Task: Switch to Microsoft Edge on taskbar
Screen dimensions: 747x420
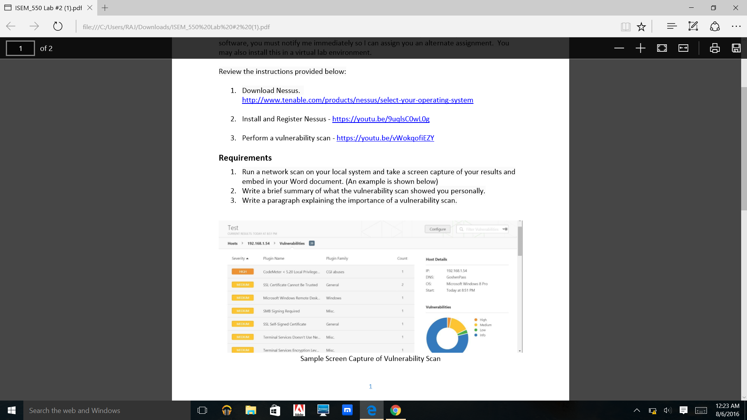Action: pyautogui.click(x=372, y=410)
